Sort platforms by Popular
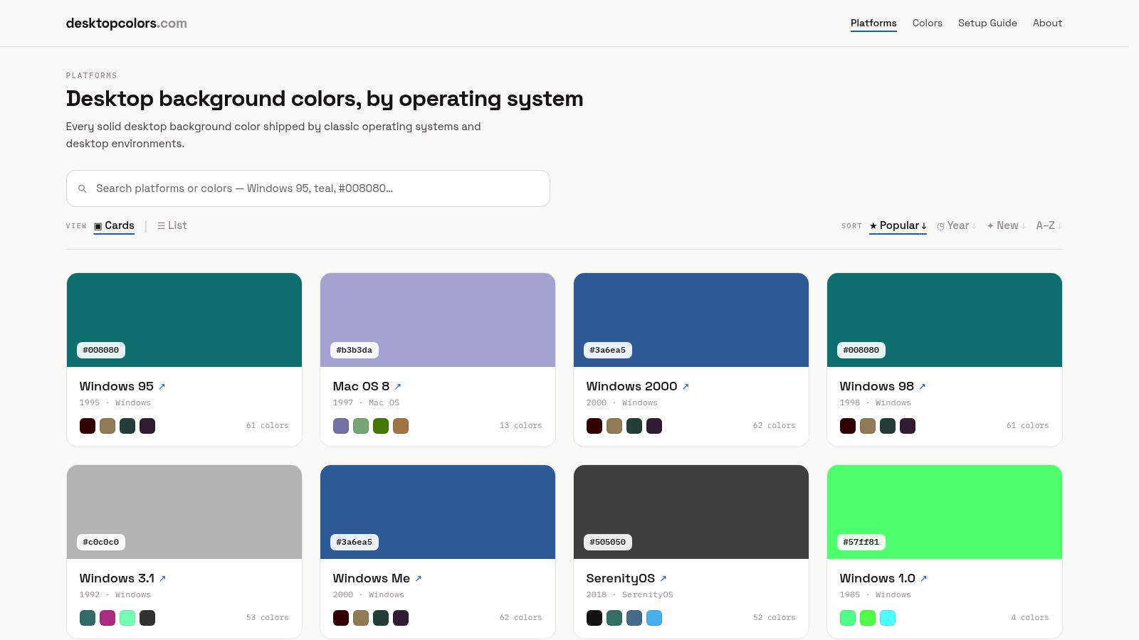The width and height of the screenshot is (1139, 640). point(898,225)
